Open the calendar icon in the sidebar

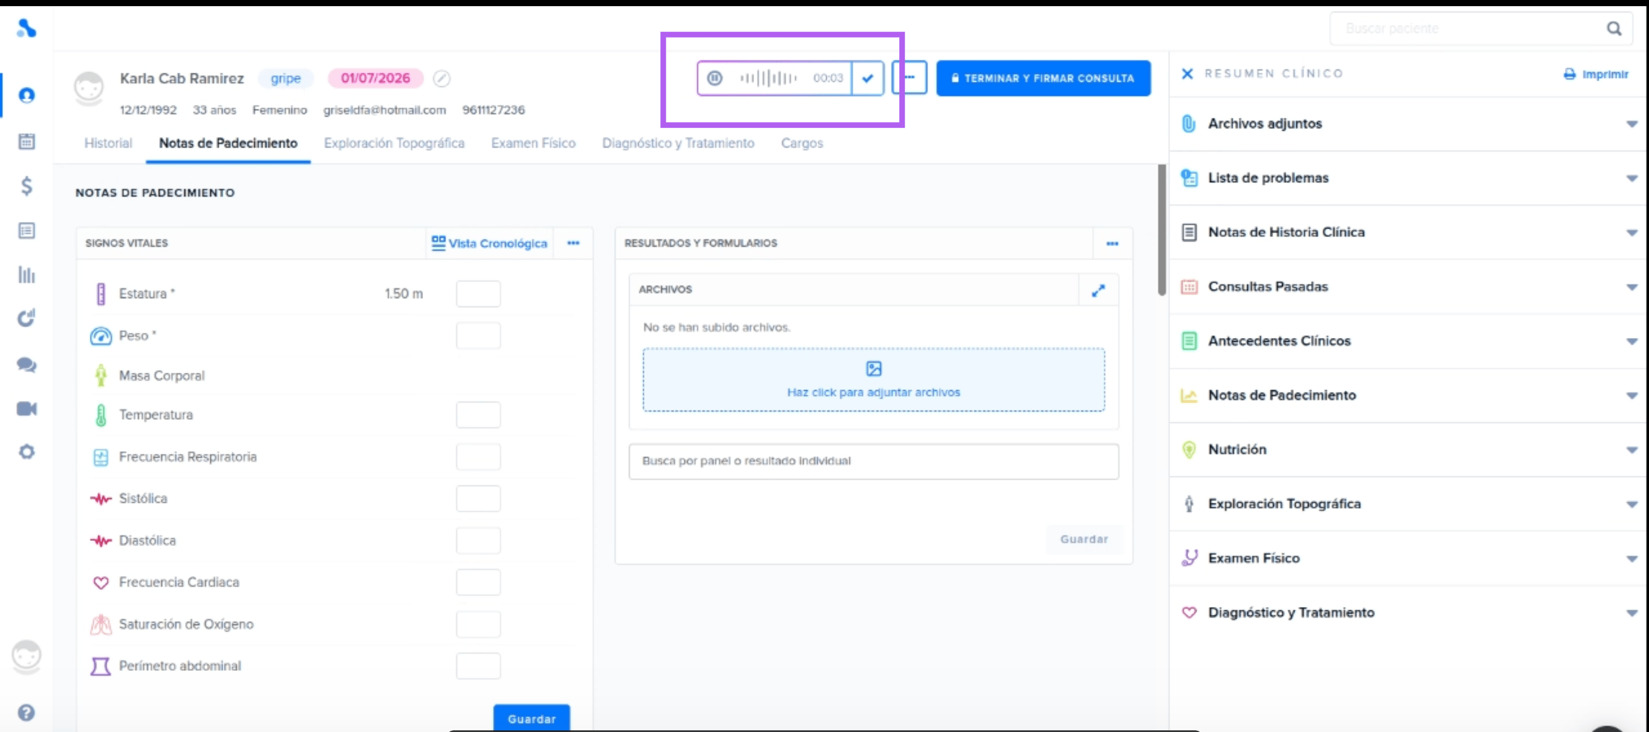[26, 141]
